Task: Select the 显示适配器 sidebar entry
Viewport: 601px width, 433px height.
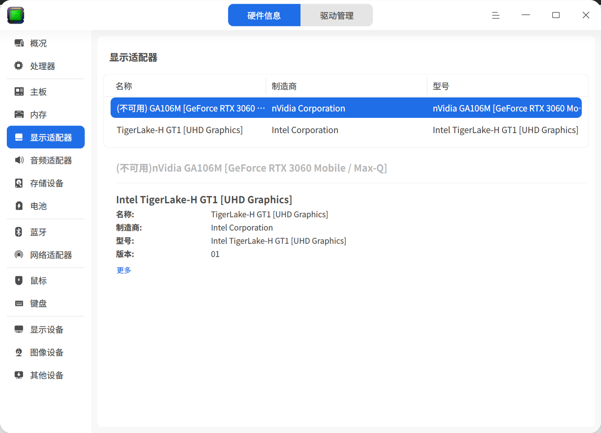Action: [46, 137]
